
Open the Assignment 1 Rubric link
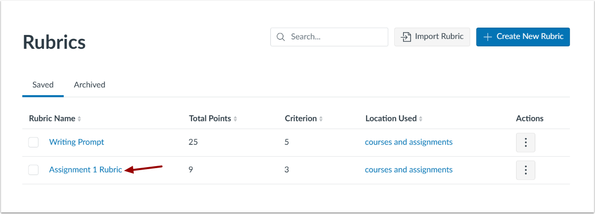pos(85,170)
